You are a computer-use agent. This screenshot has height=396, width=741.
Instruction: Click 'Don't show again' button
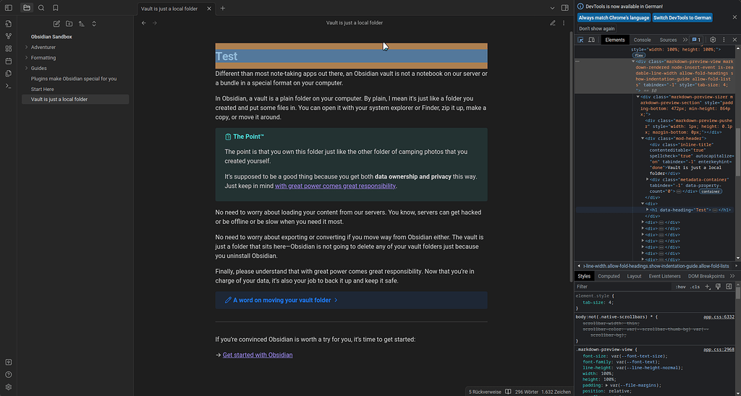click(x=597, y=29)
